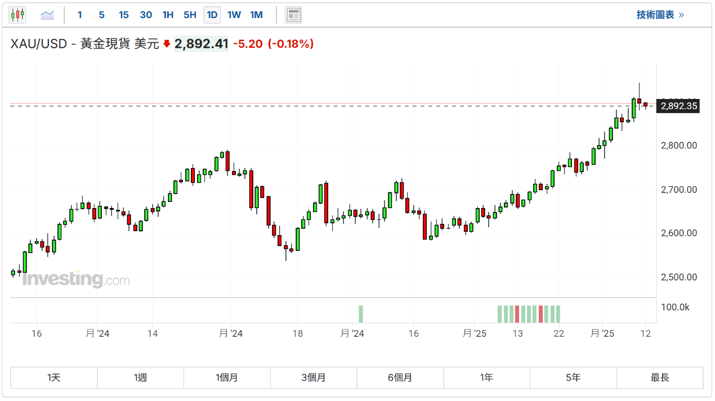
Task: Choose the 1週 time range tab
Action: (141, 378)
